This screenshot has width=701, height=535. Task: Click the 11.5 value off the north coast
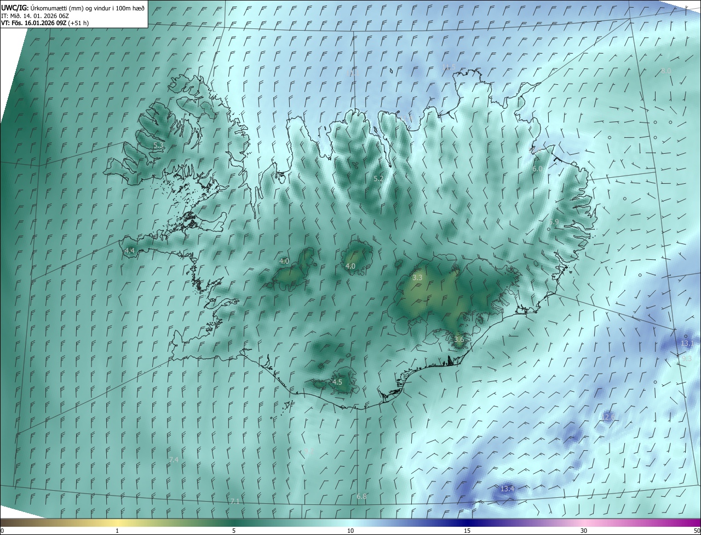click(x=449, y=67)
